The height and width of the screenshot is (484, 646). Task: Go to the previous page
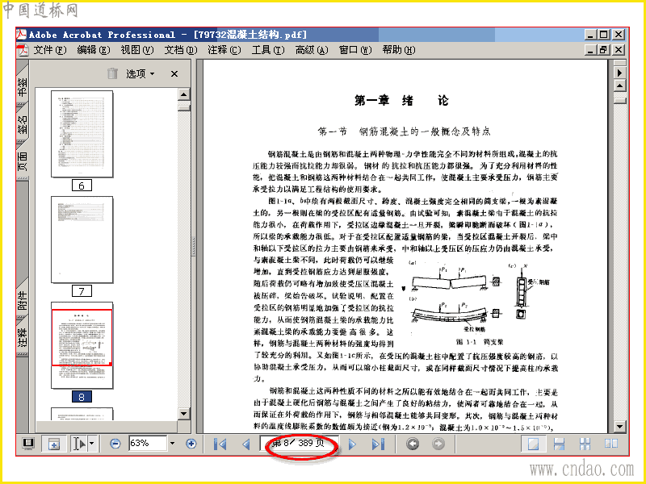pyautogui.click(x=246, y=444)
